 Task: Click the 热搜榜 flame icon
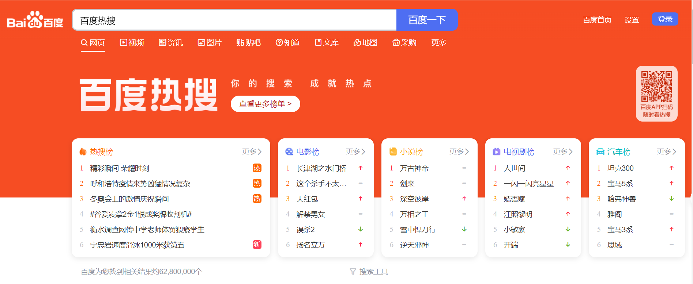tap(83, 151)
